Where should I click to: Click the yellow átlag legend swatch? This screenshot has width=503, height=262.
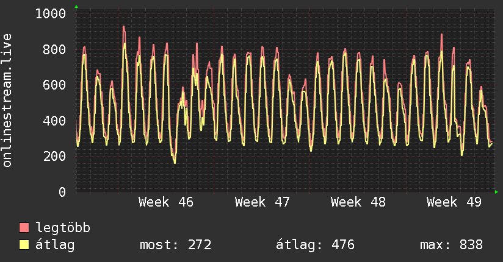pyautogui.click(x=24, y=244)
